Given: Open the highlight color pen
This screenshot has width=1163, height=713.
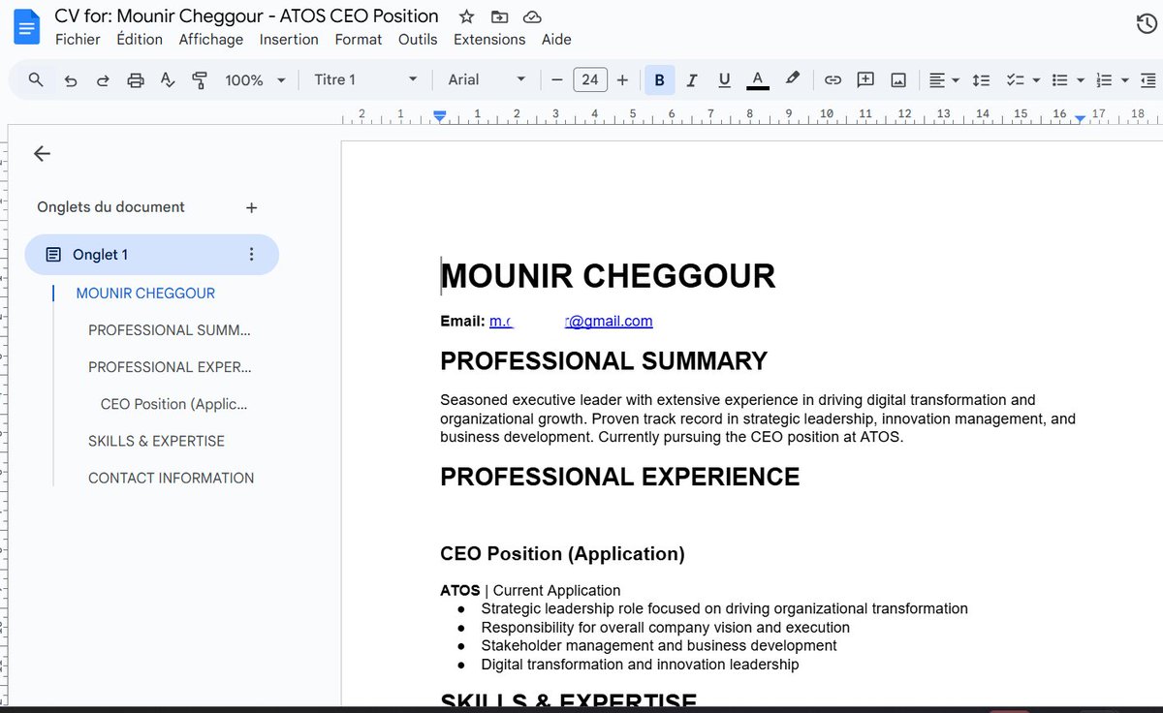Looking at the screenshot, I should 792,79.
